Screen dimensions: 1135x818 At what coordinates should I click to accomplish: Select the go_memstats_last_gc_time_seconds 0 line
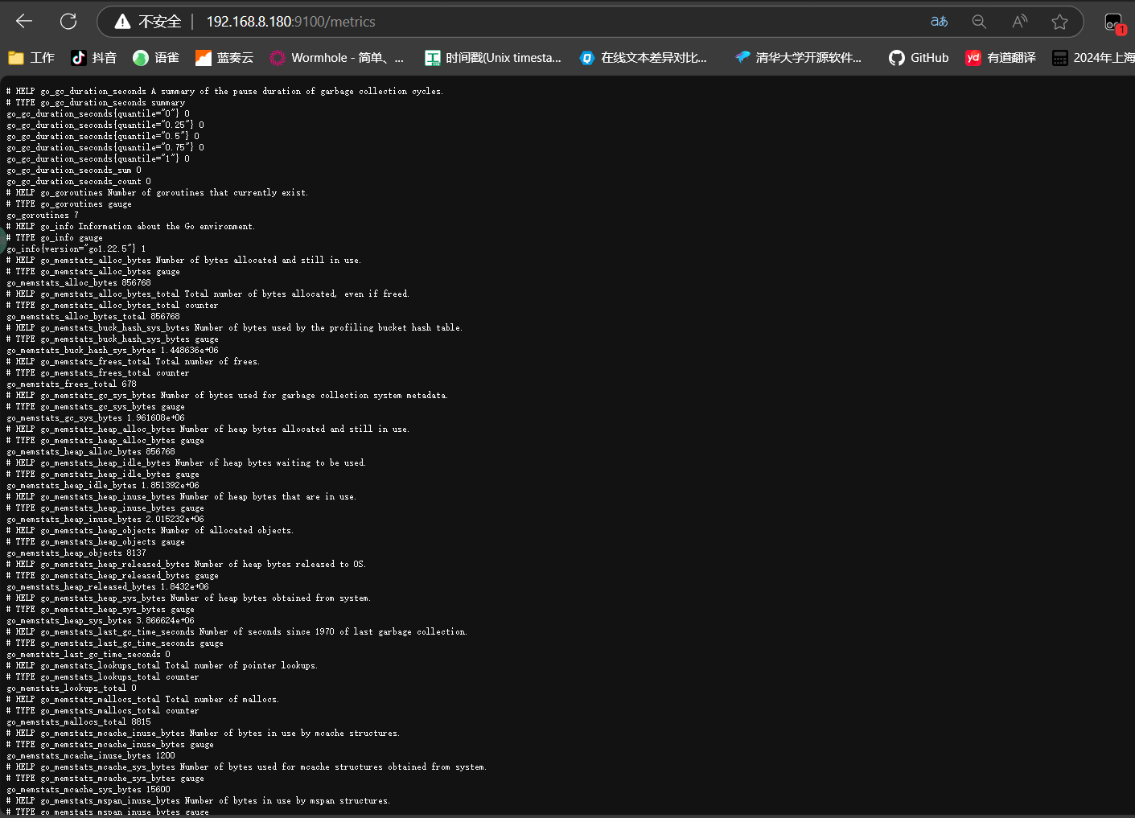pos(88,655)
